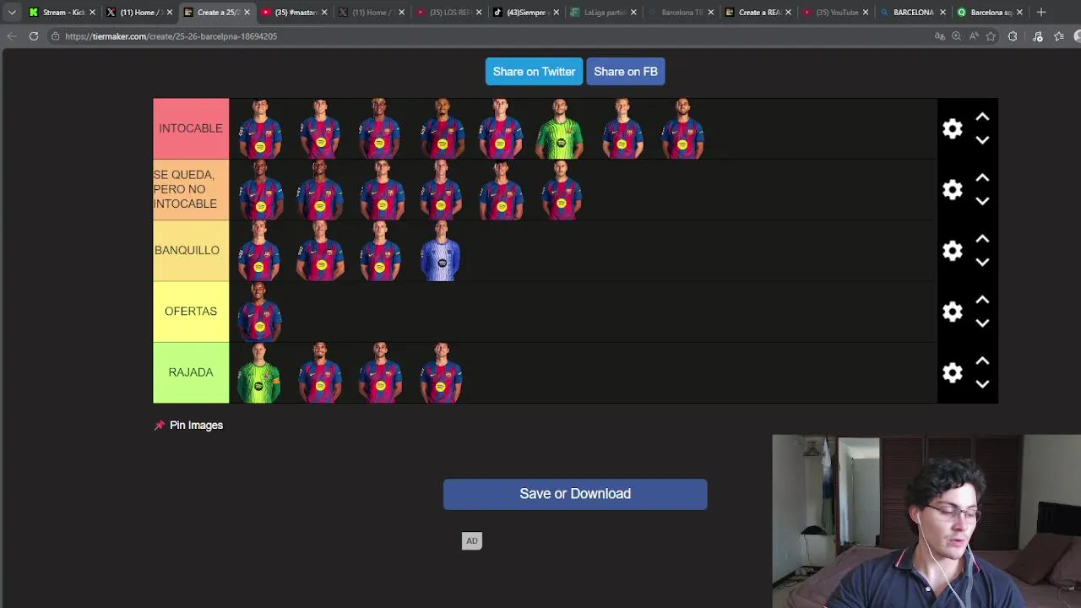Click Share on FB button
The height and width of the screenshot is (608, 1081).
click(x=626, y=72)
